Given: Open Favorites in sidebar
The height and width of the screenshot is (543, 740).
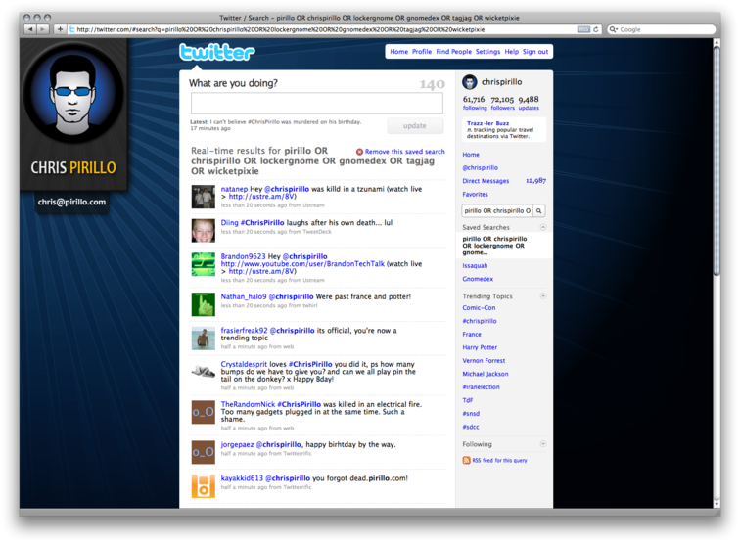Looking at the screenshot, I should coord(475,194).
